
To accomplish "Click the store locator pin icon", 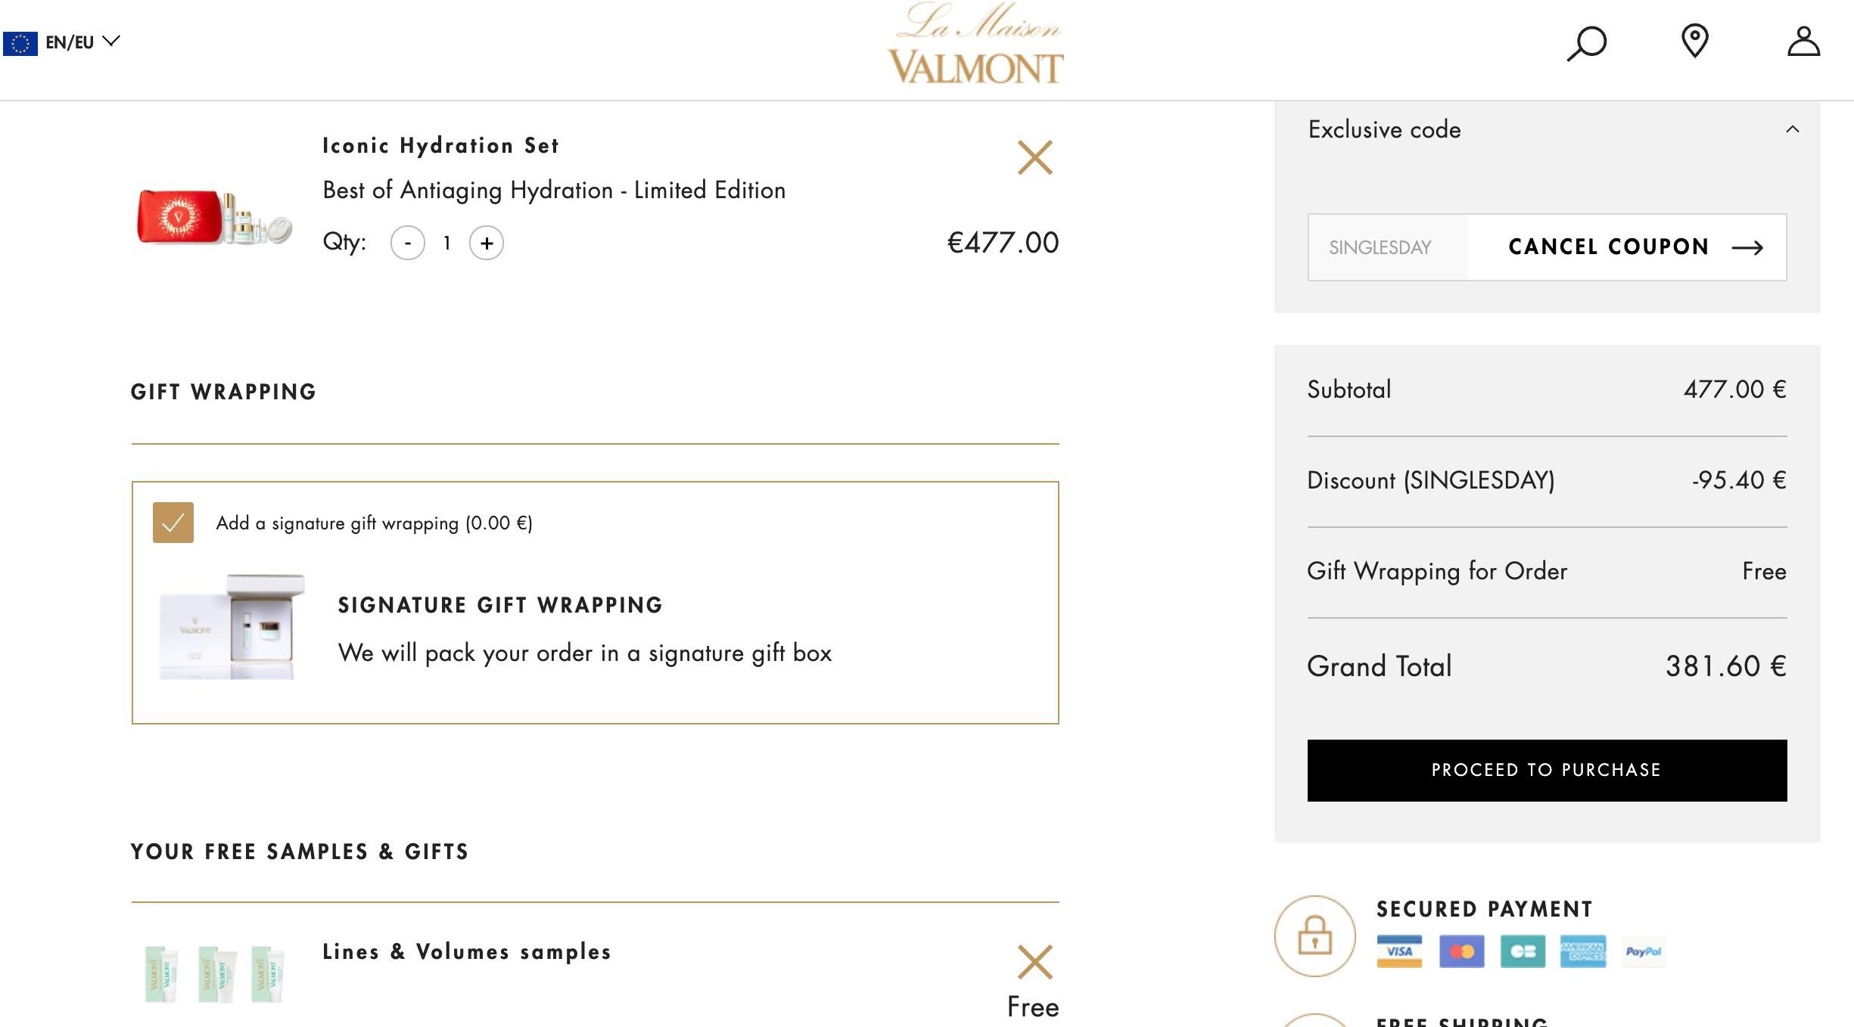I will (x=1694, y=41).
